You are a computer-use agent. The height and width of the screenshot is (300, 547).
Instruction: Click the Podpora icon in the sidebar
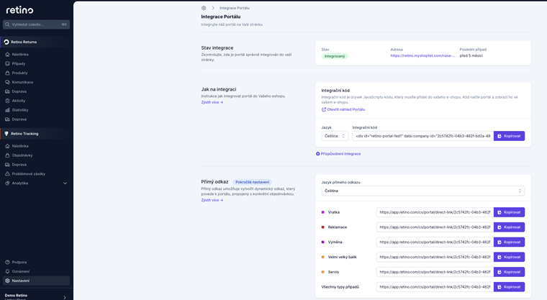[7, 262]
